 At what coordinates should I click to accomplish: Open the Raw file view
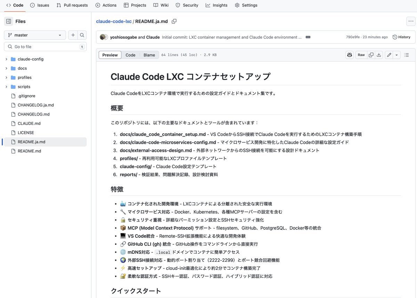(361, 55)
